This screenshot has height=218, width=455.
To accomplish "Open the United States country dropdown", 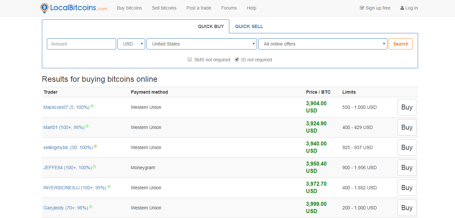I will (x=202, y=44).
